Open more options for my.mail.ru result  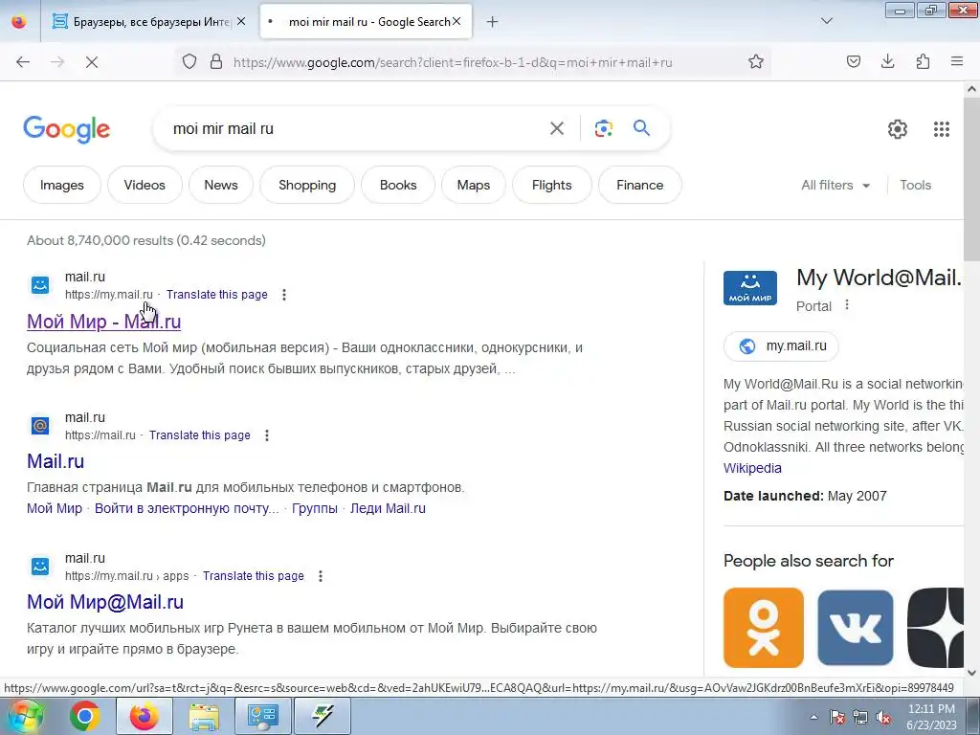pos(284,295)
